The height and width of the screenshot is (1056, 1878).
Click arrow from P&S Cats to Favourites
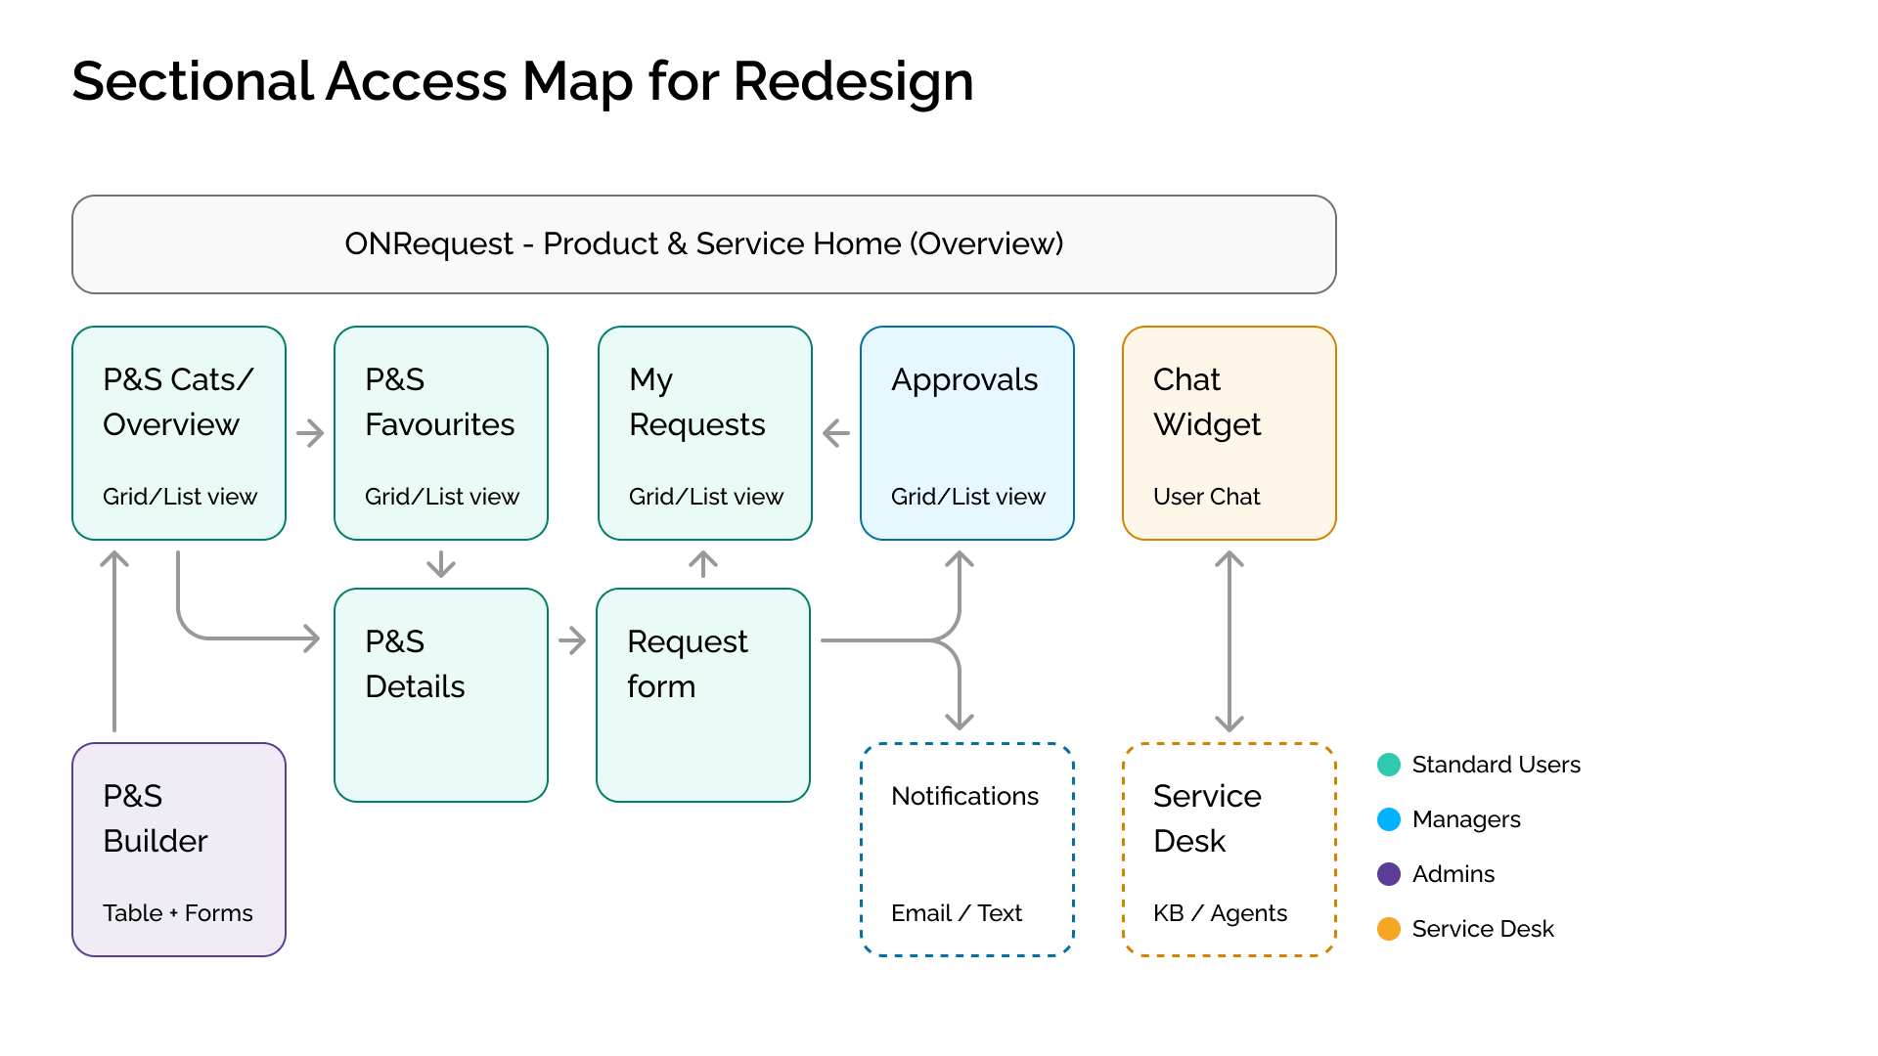(310, 433)
